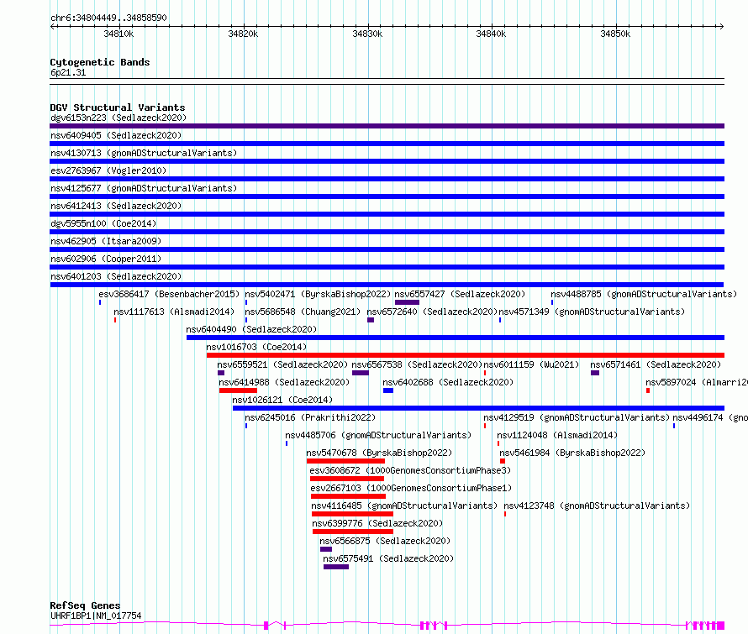This screenshot has width=748, height=634.
Task: Select nsv1117613 (Alsmadi2014) label
Action: (174, 312)
